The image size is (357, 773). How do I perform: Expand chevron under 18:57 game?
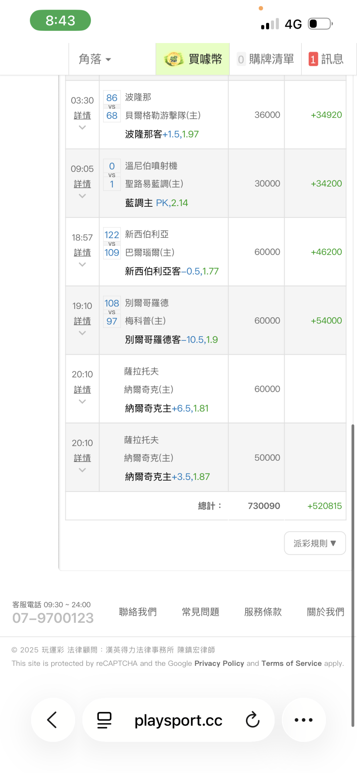tap(82, 264)
